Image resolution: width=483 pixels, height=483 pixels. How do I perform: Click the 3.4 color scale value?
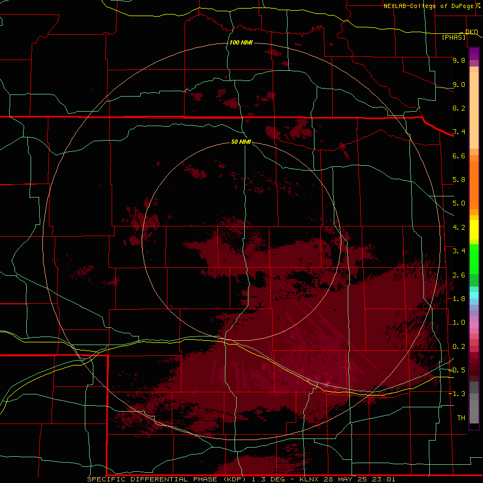coord(459,251)
